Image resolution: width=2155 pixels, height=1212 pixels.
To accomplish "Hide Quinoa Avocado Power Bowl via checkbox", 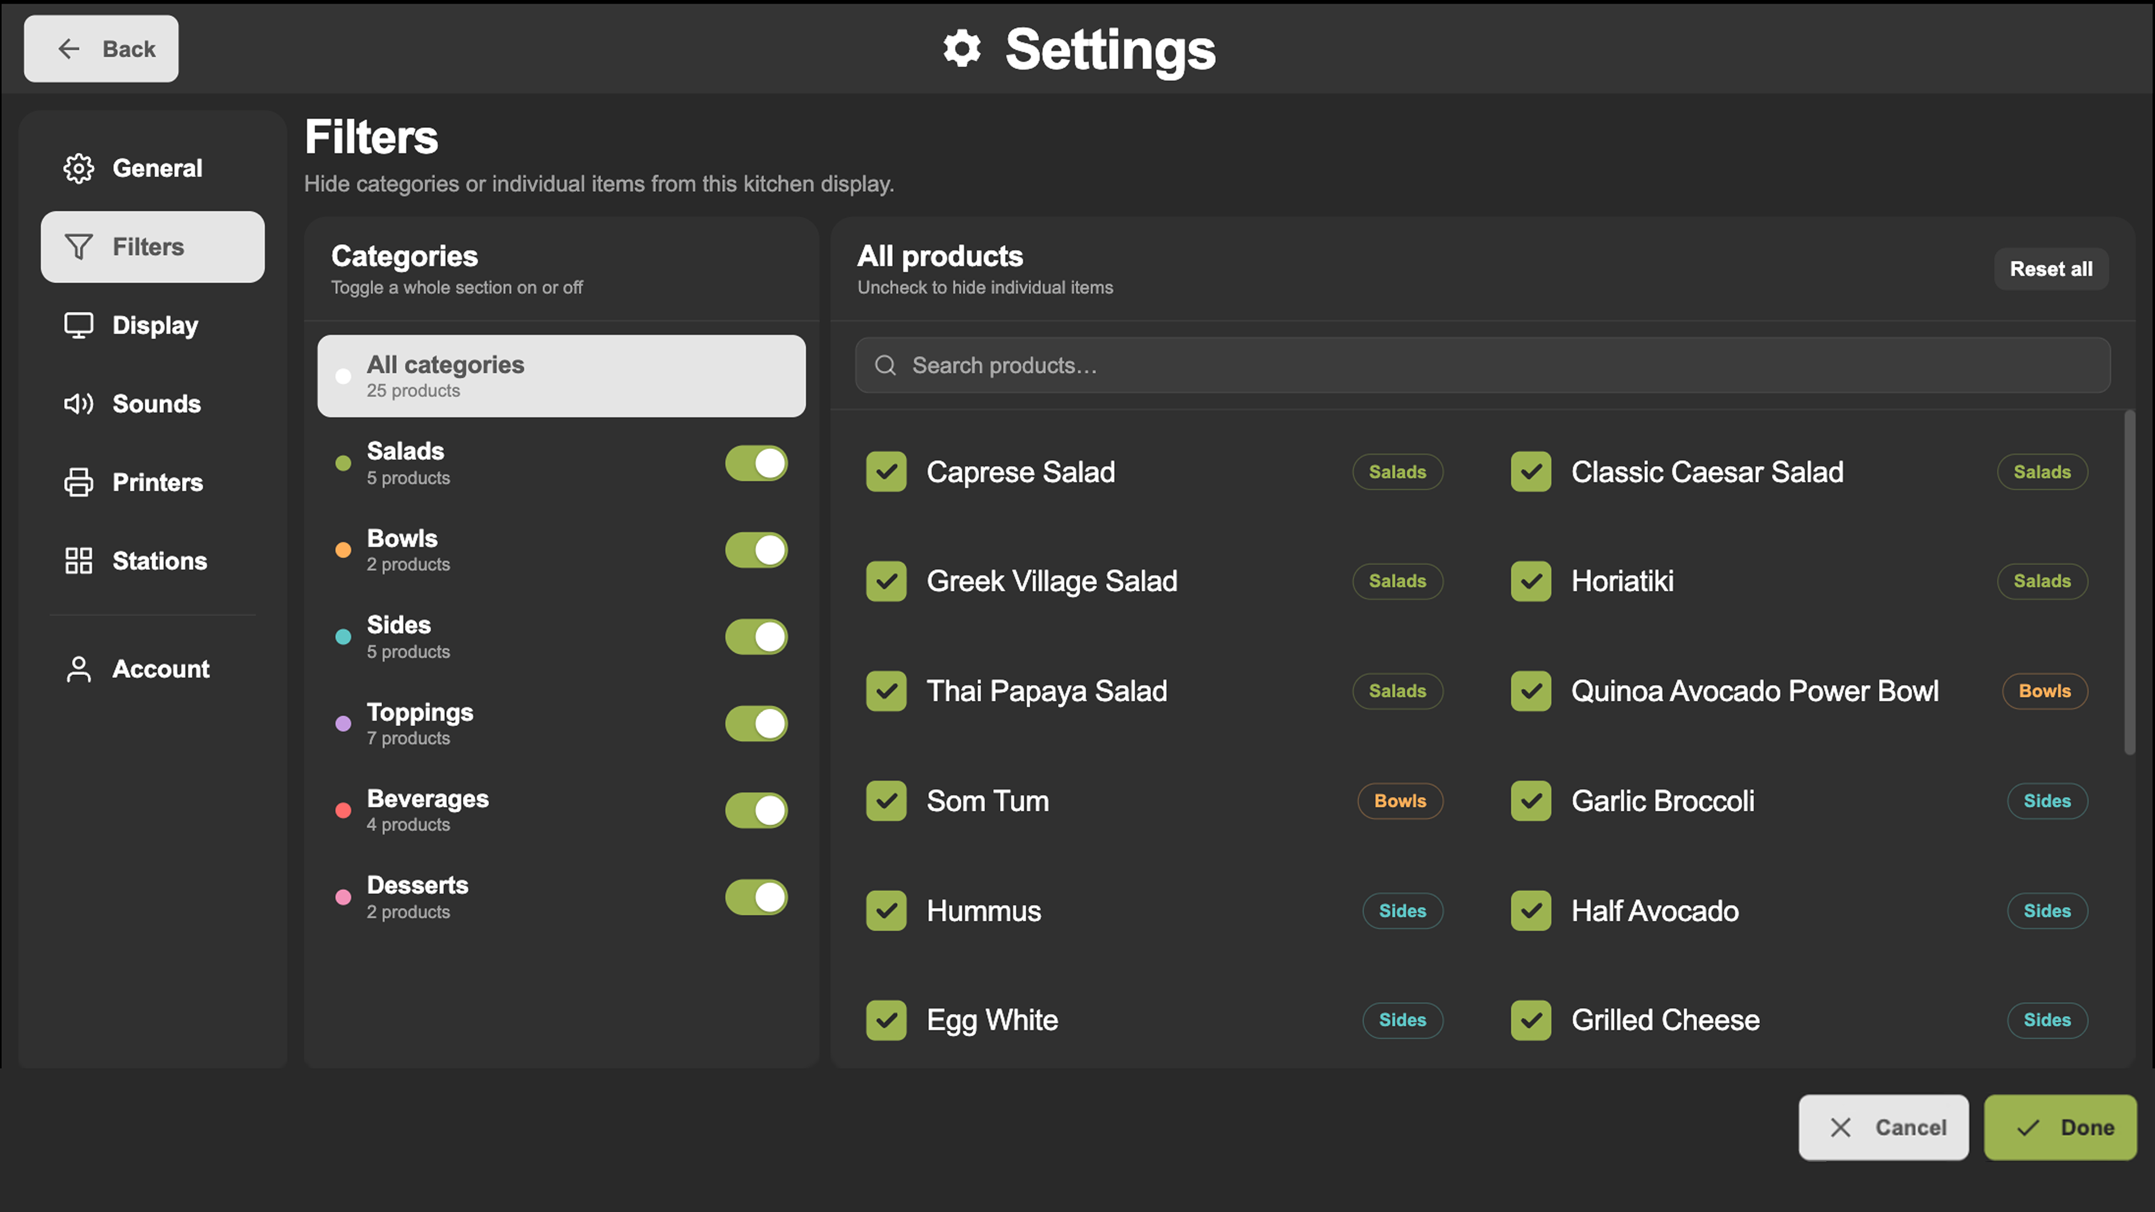I will point(1531,691).
